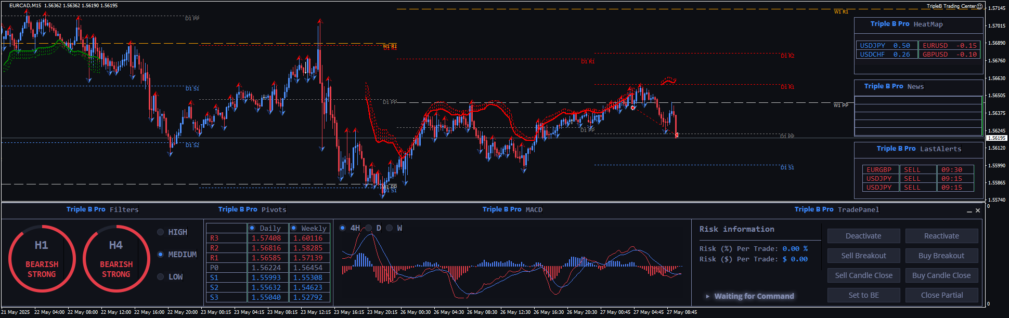Viewport: 1009px width, 318px height.
Task: Click the H4 bearish strong trend gauge
Action: (x=116, y=258)
